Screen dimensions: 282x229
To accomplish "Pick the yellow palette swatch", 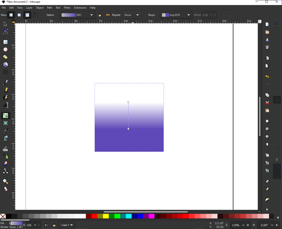I will pos(106,216).
